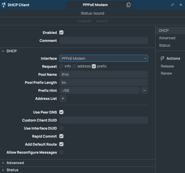Click the Renew action
This screenshot has height=173, width=185.
pos(166,73)
